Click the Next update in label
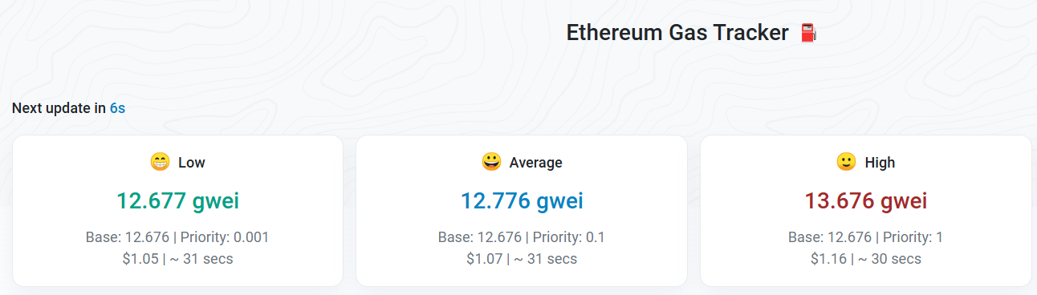The image size is (1037, 295). [x=59, y=107]
